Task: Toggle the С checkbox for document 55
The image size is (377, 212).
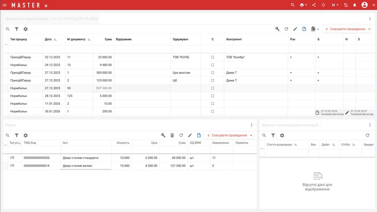Action: coord(213,88)
